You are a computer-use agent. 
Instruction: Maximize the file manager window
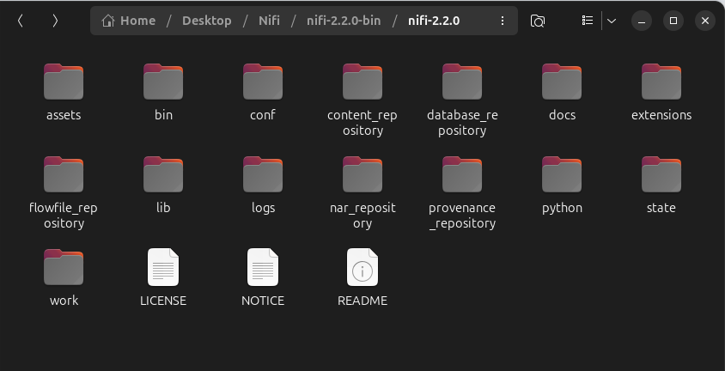(673, 21)
